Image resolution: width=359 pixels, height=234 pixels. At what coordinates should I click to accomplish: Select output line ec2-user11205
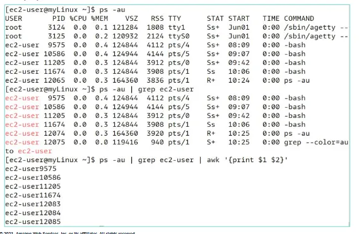(x=33, y=186)
